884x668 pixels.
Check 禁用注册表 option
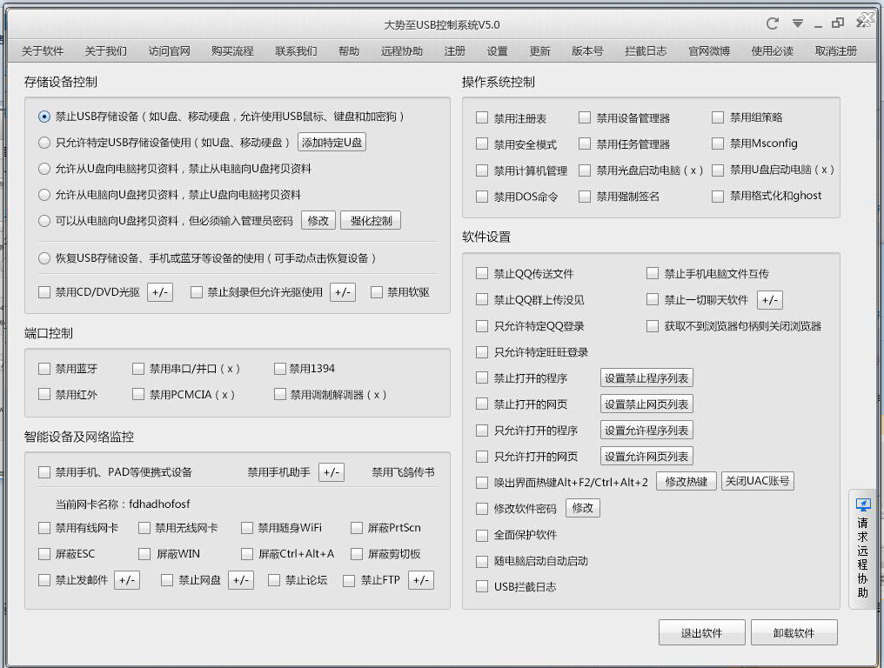482,117
